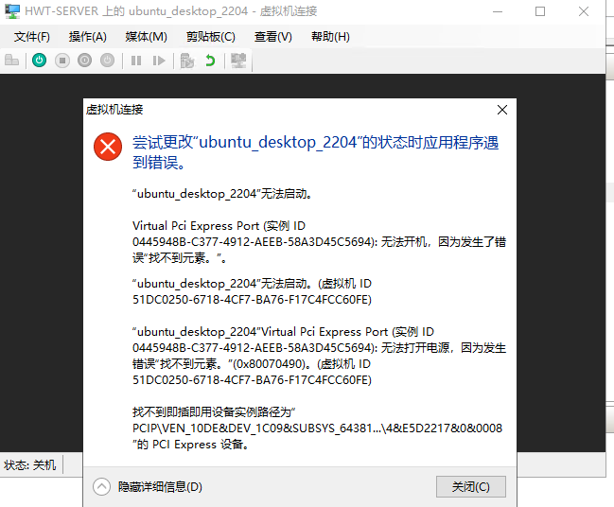Click the Reset (play-step) toolbar icon

pos(159,61)
